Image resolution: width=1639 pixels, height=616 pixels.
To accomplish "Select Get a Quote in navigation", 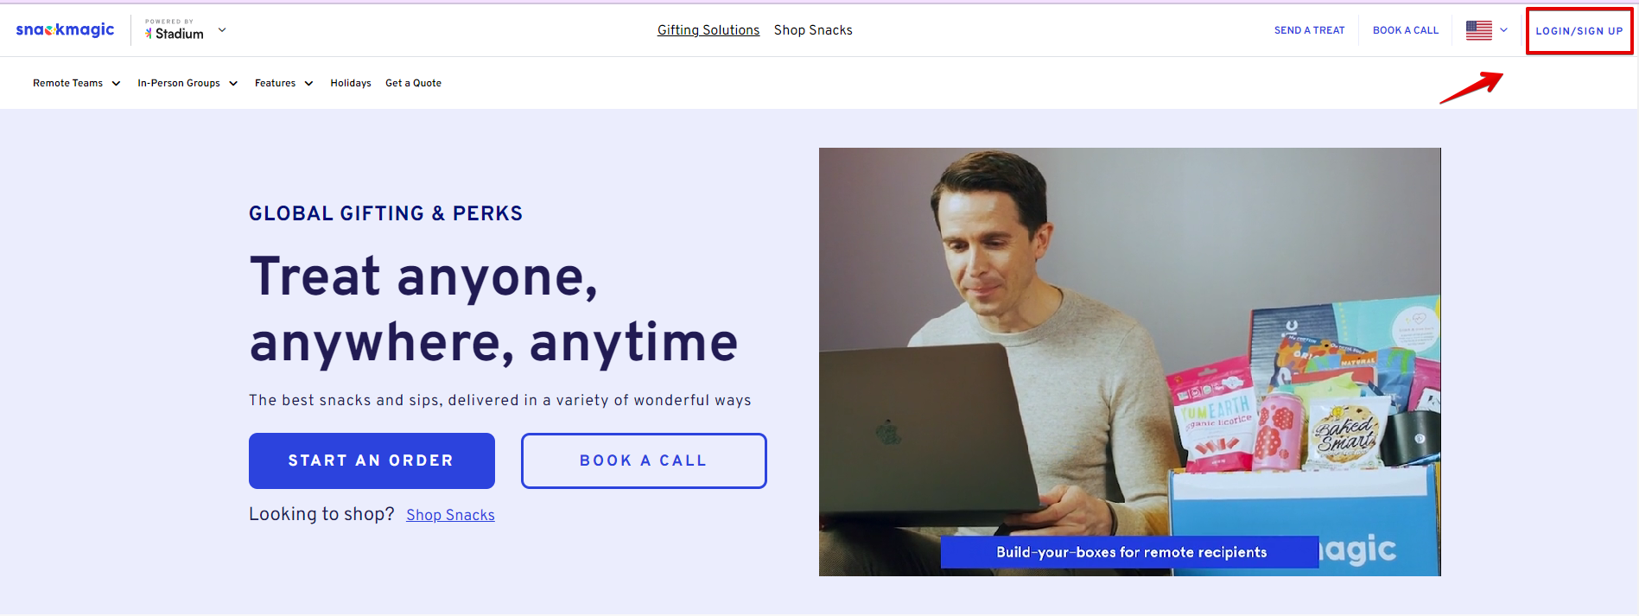I will (413, 84).
